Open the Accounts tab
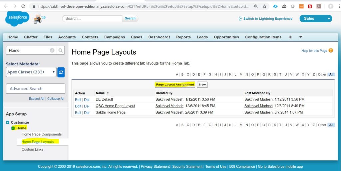 click(67, 37)
